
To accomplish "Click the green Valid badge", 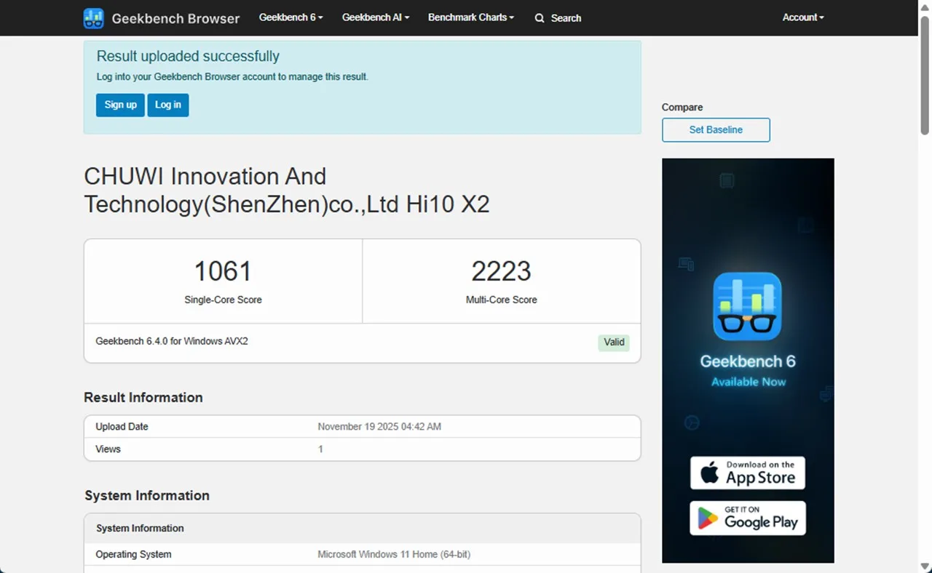I will [x=614, y=342].
